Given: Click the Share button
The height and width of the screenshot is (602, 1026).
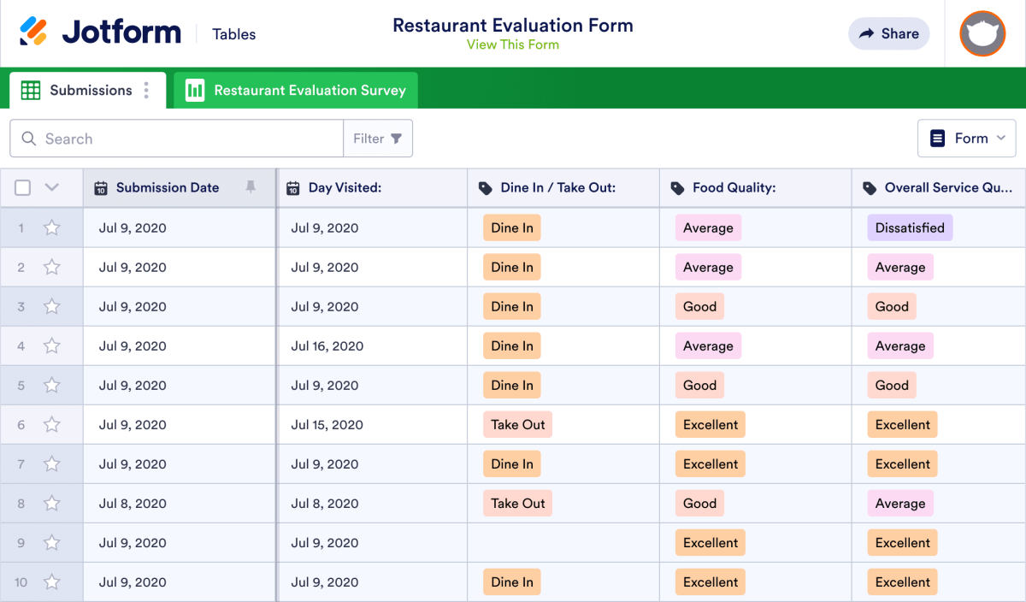Looking at the screenshot, I should 888,33.
